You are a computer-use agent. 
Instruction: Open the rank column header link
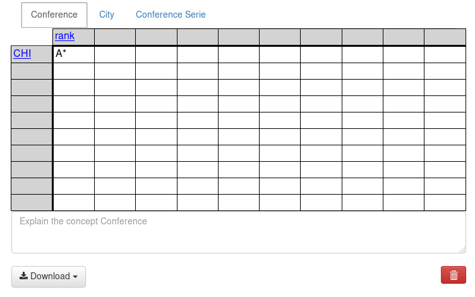[x=64, y=36]
